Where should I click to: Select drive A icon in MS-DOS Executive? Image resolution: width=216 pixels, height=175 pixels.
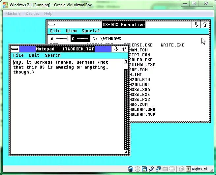point(61,39)
